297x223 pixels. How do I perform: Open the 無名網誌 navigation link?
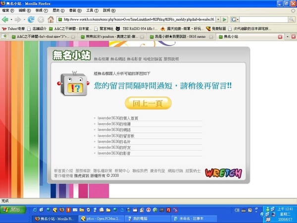pos(118,59)
